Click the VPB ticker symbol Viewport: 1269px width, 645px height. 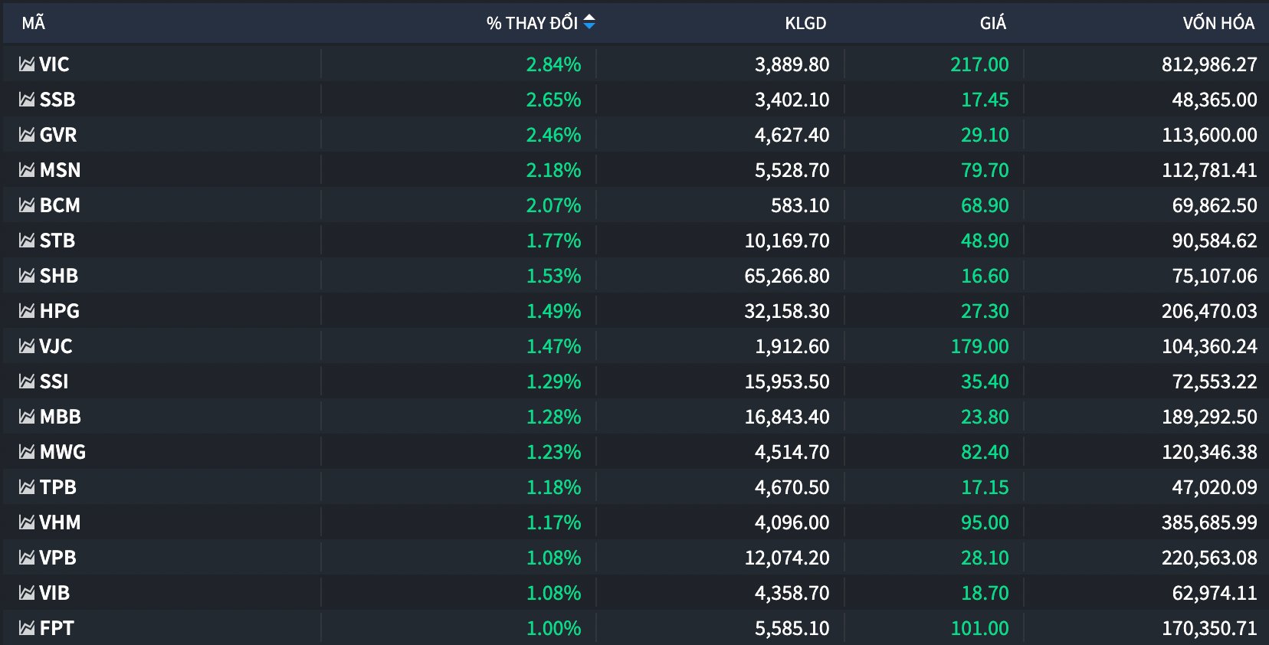(58, 558)
